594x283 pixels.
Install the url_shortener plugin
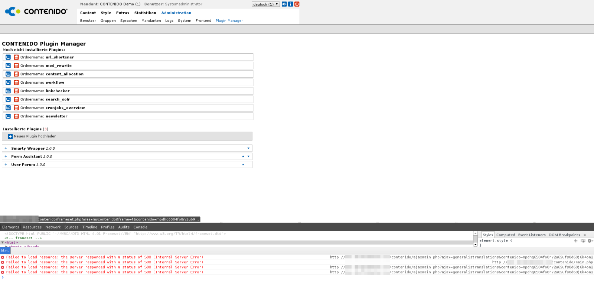tap(8, 57)
